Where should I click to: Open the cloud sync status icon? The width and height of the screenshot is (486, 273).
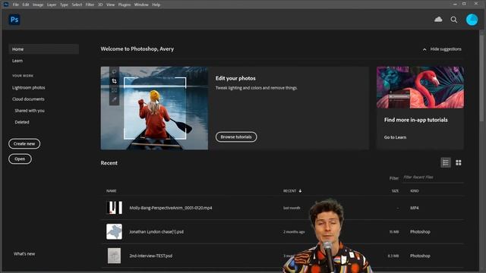438,20
